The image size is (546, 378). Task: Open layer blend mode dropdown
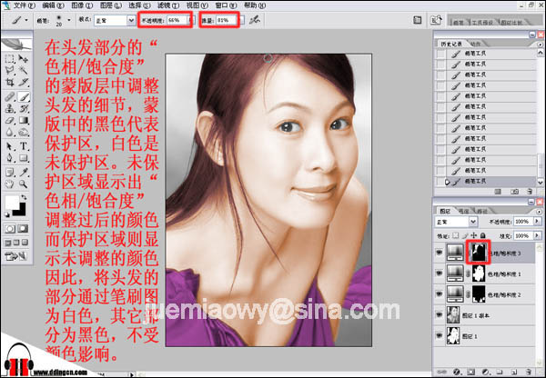coord(473,222)
